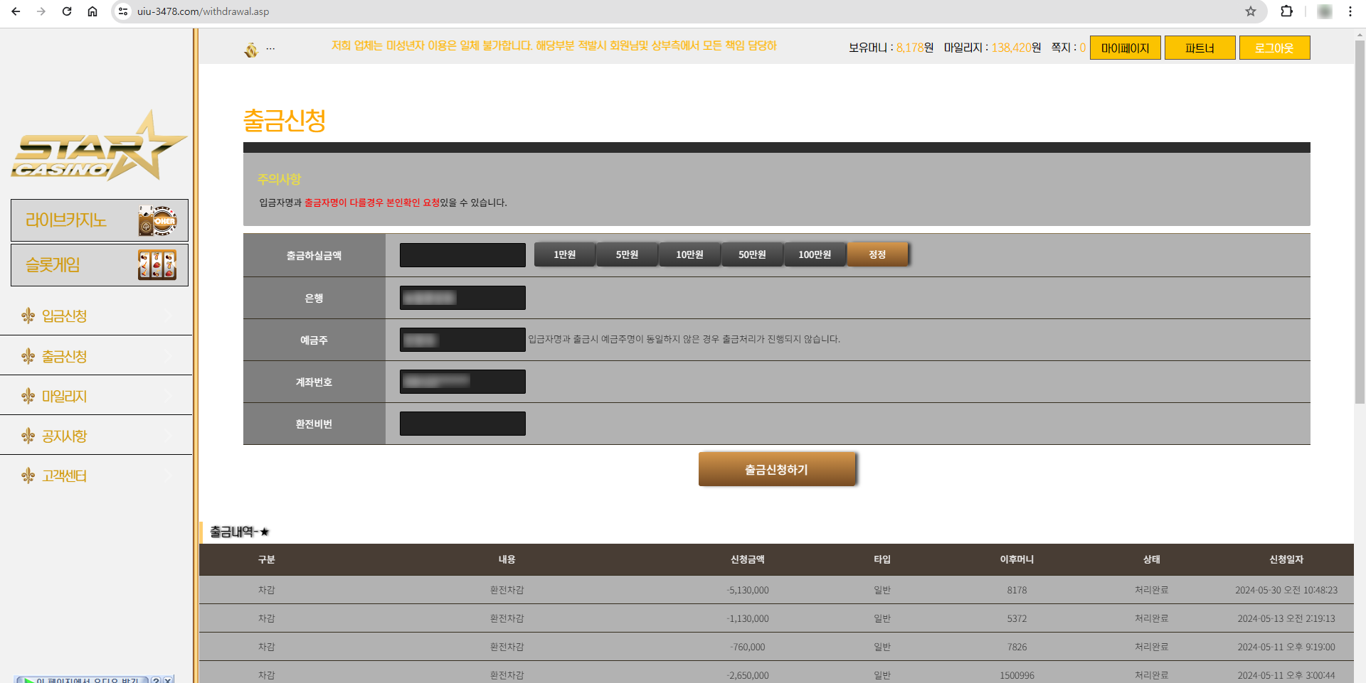Click the slot machine icon on 슬롯게임
Viewport: 1366px width, 683px height.
[x=157, y=265]
